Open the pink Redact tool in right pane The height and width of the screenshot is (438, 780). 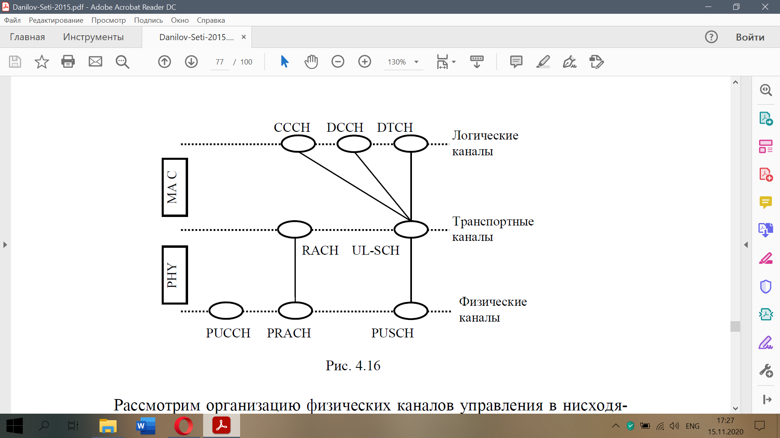pyautogui.click(x=766, y=258)
